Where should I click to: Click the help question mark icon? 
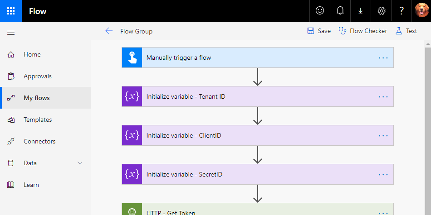click(x=402, y=11)
